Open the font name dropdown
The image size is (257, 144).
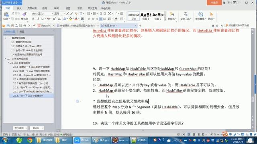(53, 14)
